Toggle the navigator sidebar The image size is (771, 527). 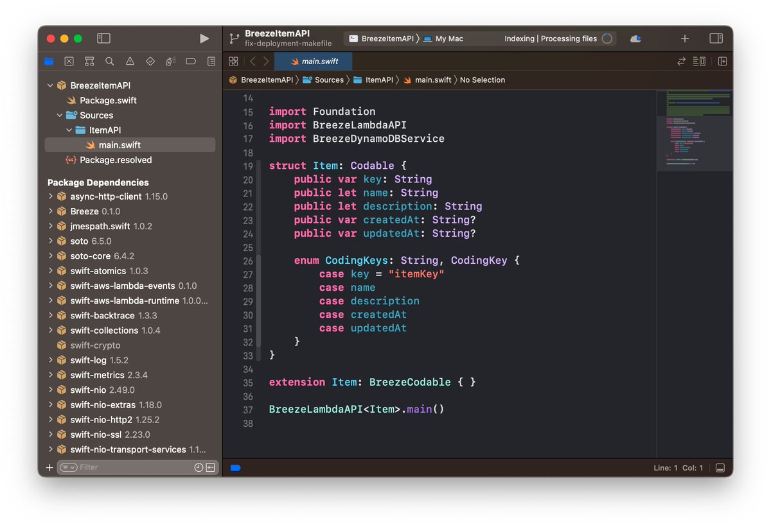point(103,39)
